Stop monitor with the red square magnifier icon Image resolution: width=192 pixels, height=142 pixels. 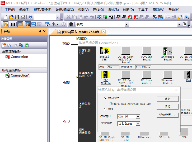(136, 17)
